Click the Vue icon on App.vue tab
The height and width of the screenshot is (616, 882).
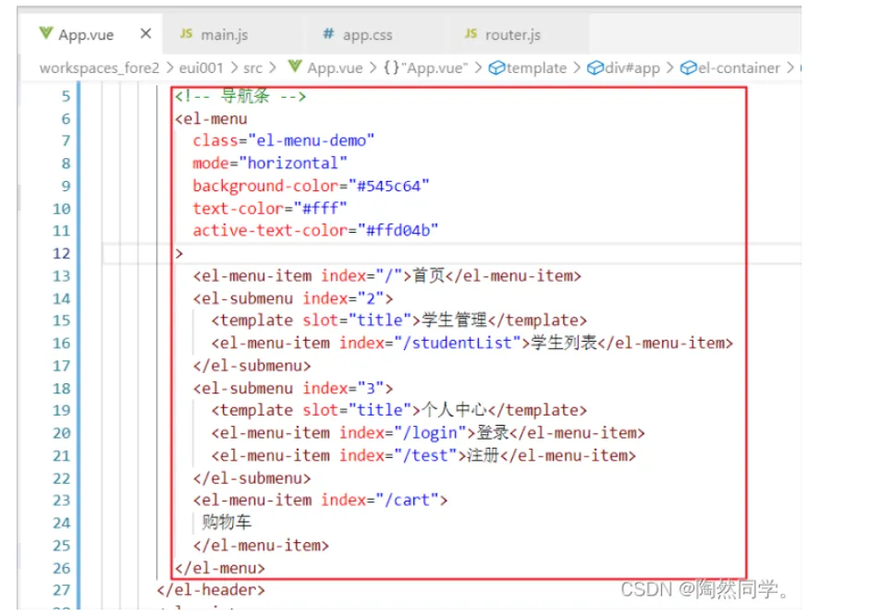pos(46,34)
